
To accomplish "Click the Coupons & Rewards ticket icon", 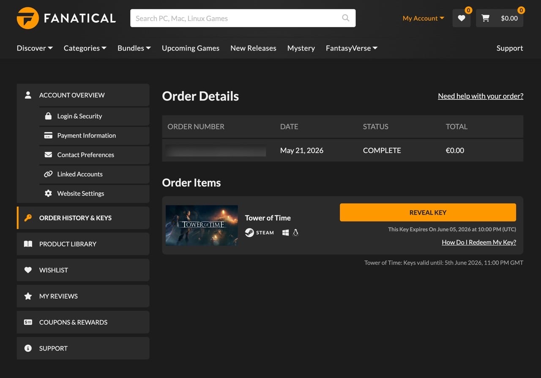I will pyautogui.click(x=28, y=322).
